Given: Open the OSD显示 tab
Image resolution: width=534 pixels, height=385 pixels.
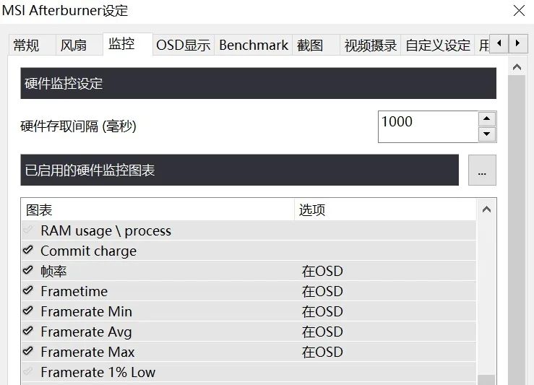Looking at the screenshot, I should click(x=183, y=46).
